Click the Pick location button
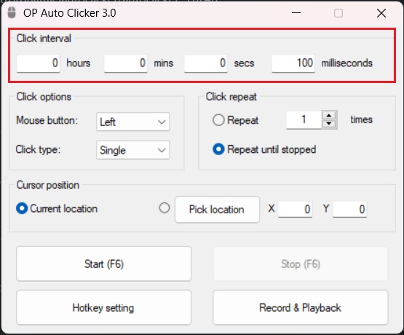 tap(217, 210)
